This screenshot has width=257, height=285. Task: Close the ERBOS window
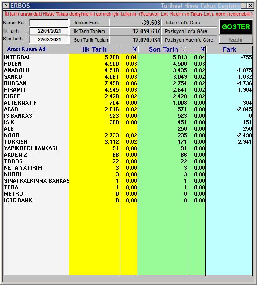point(250,6)
